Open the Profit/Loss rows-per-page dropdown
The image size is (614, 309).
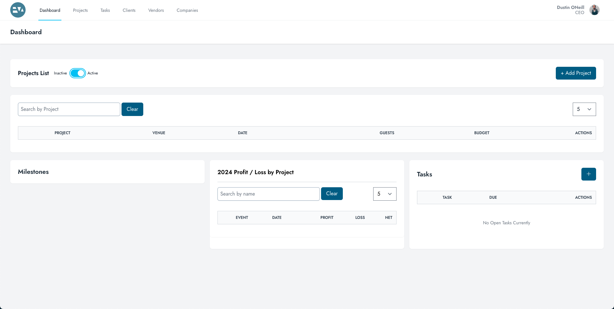point(384,194)
